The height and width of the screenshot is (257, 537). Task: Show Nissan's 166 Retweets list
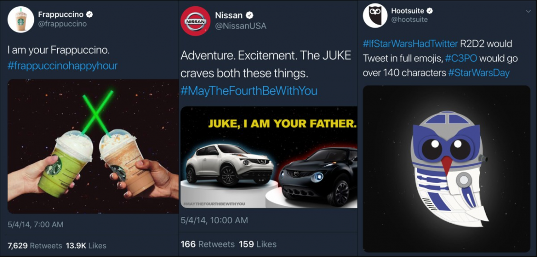[207, 244]
